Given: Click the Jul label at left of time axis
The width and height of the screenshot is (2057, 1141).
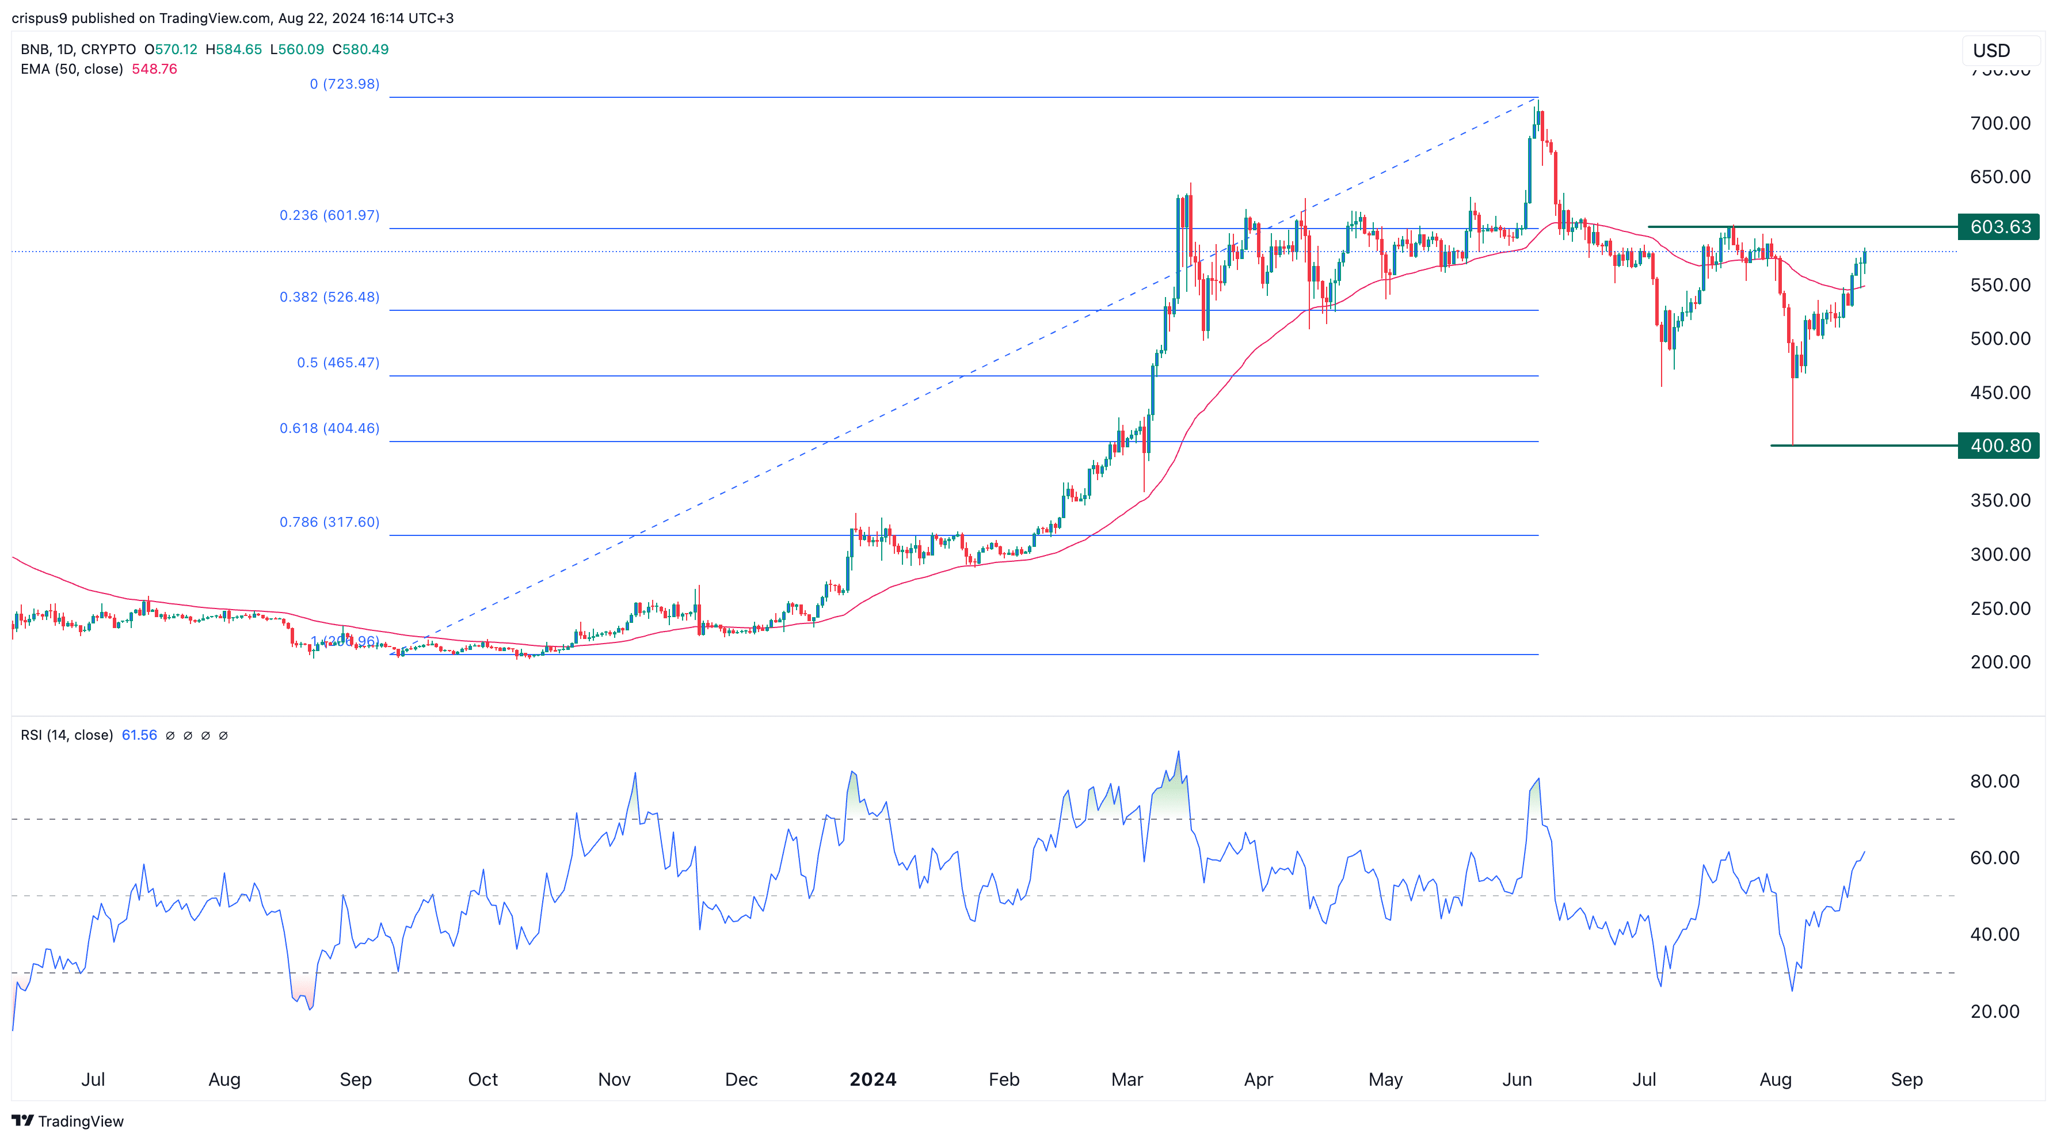Looking at the screenshot, I should click(x=93, y=1079).
